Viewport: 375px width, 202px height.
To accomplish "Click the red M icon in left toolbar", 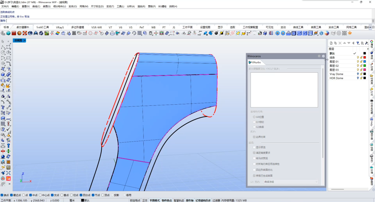I will pyautogui.click(x=8, y=179).
